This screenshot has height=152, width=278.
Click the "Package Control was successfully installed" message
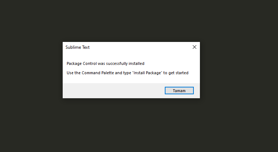(105, 63)
